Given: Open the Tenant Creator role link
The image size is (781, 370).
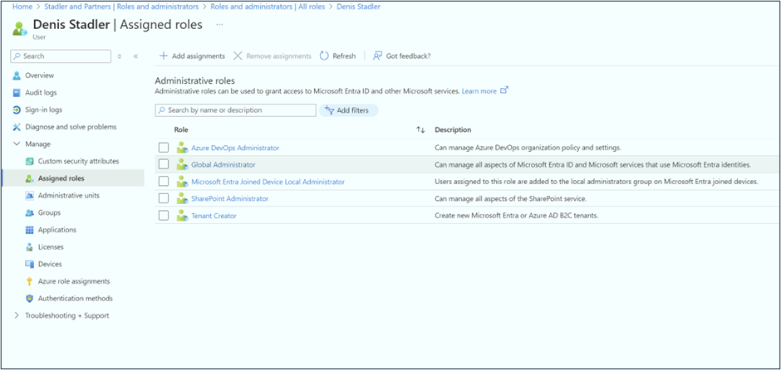Looking at the screenshot, I should click(214, 216).
